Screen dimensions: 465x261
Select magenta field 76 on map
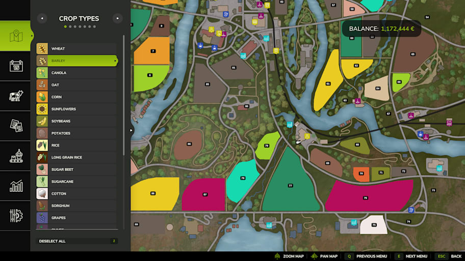(x=369, y=195)
